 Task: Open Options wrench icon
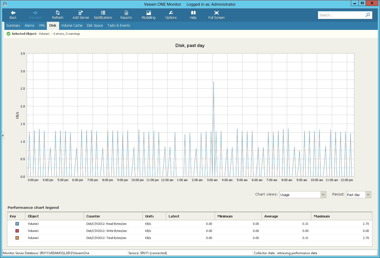(x=171, y=13)
